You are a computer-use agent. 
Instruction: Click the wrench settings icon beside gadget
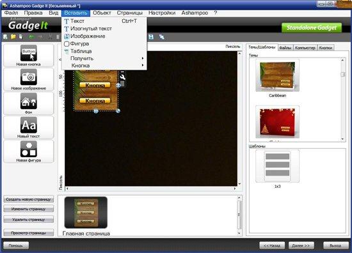[x=122, y=77]
